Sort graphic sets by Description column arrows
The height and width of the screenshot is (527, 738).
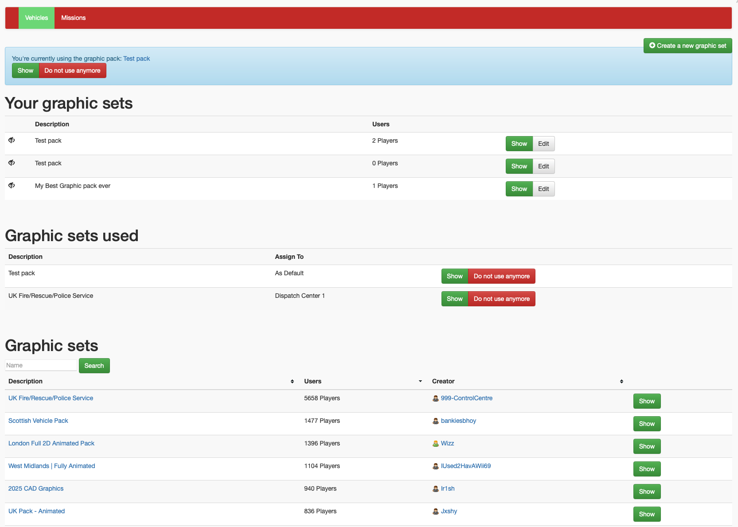(x=292, y=382)
